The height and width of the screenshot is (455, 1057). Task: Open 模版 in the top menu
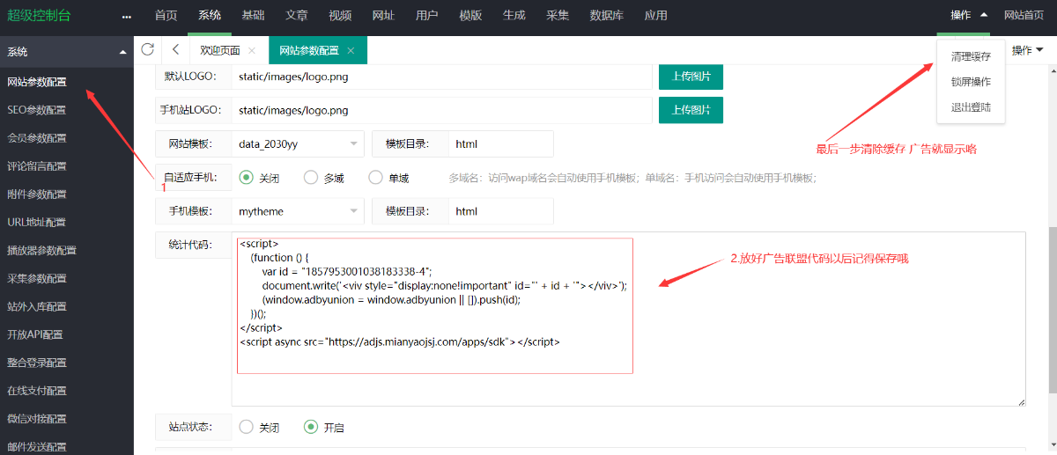pos(470,15)
